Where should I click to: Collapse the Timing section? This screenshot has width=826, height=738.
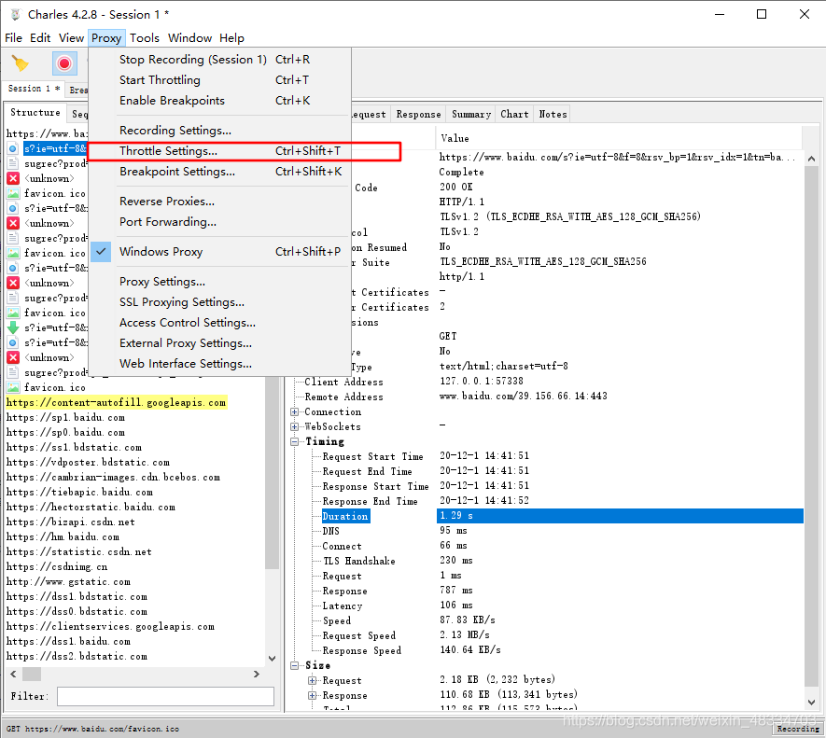pyautogui.click(x=295, y=442)
